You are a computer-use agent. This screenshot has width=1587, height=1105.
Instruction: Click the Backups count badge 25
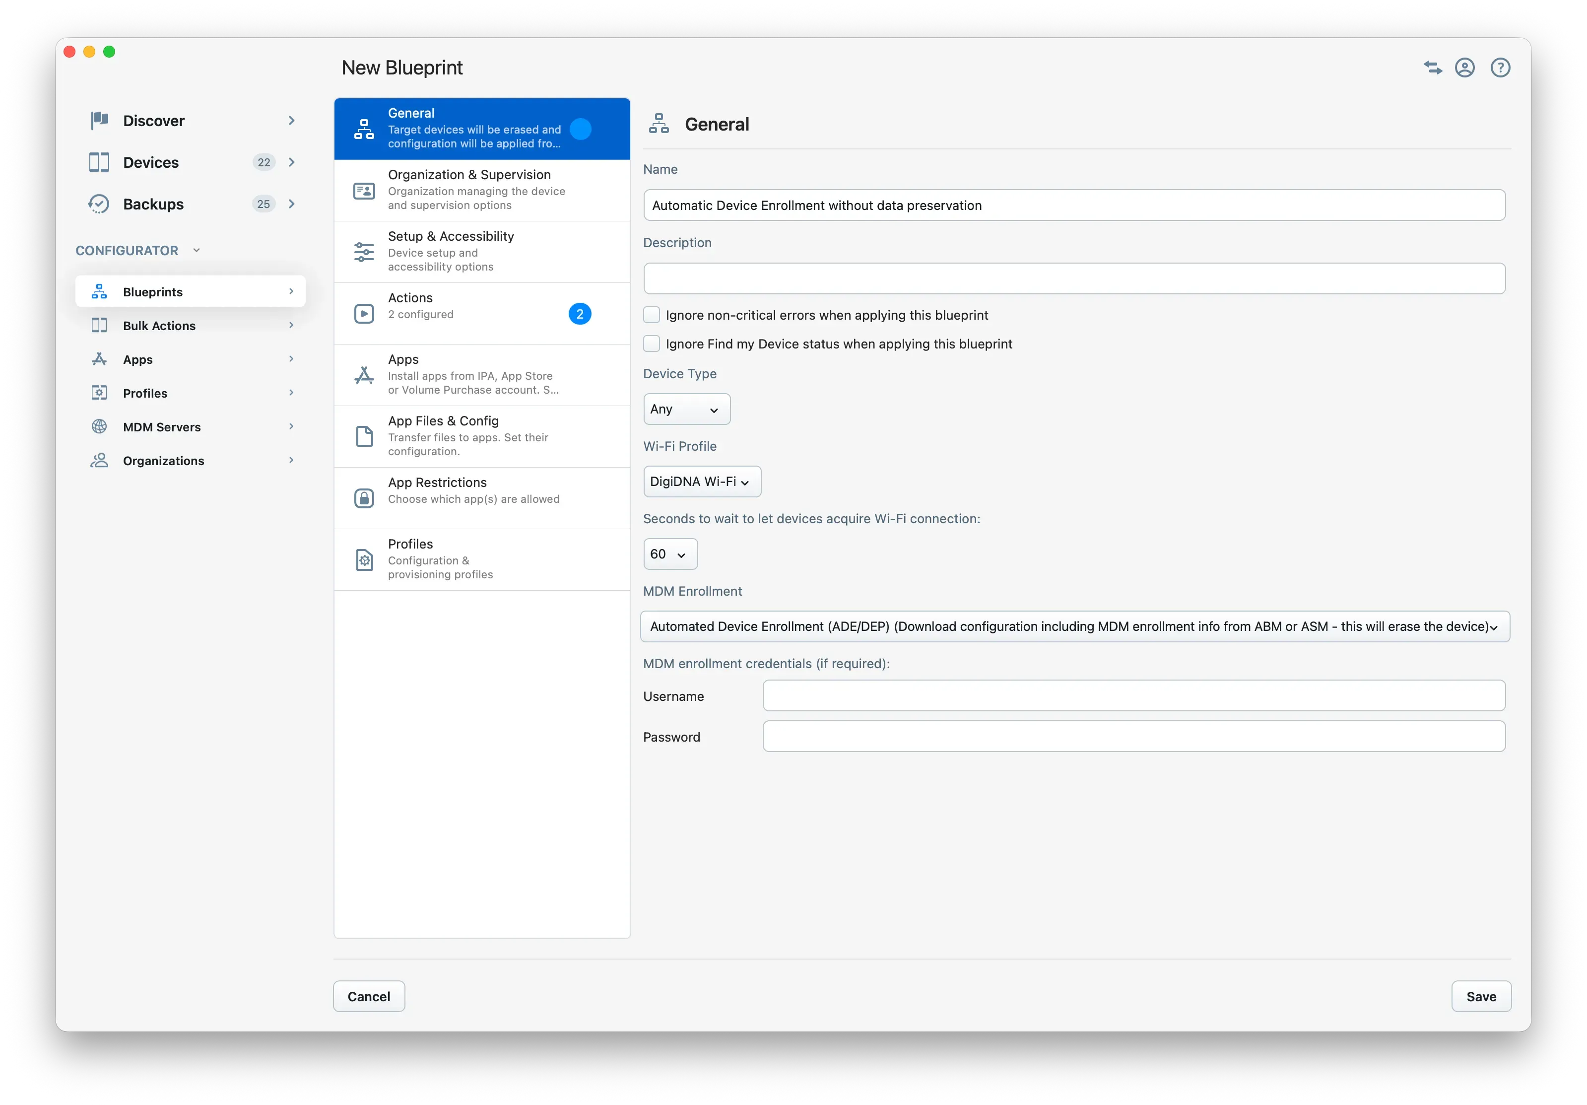[264, 204]
